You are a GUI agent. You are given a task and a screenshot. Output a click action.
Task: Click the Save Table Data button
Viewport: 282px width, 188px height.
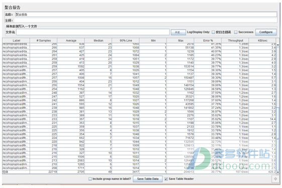click(x=148, y=179)
